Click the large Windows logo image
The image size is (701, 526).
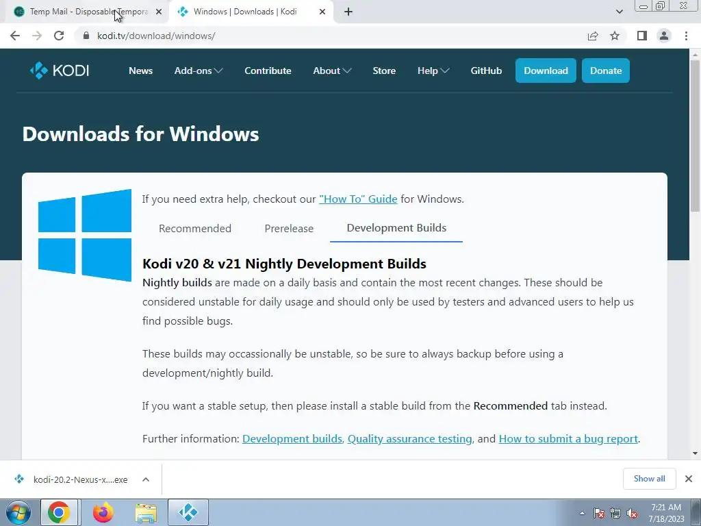(85, 236)
